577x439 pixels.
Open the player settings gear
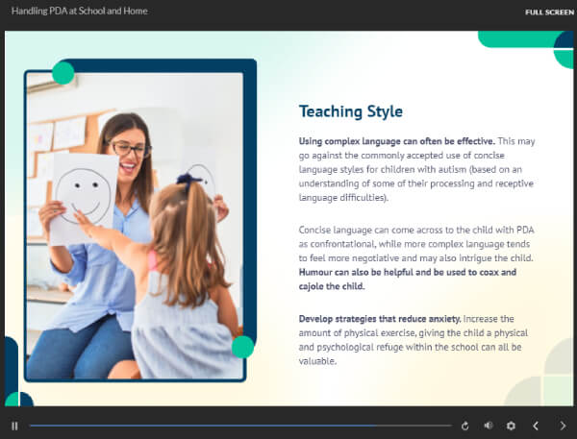point(511,426)
